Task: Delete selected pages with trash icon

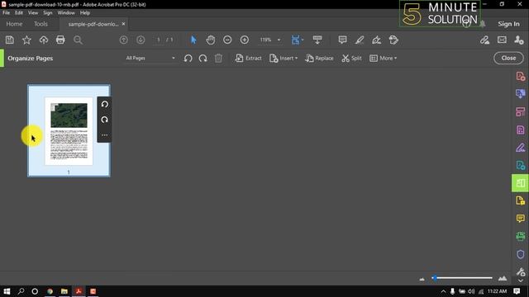Action: (218, 59)
